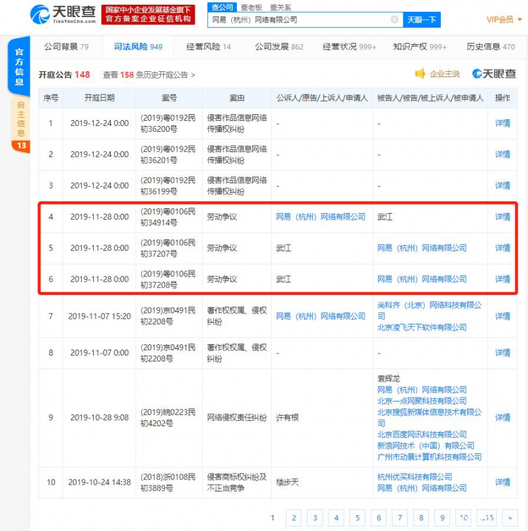528x531 pixels.
Task: Go to page 6 of results
Action: [x=379, y=517]
